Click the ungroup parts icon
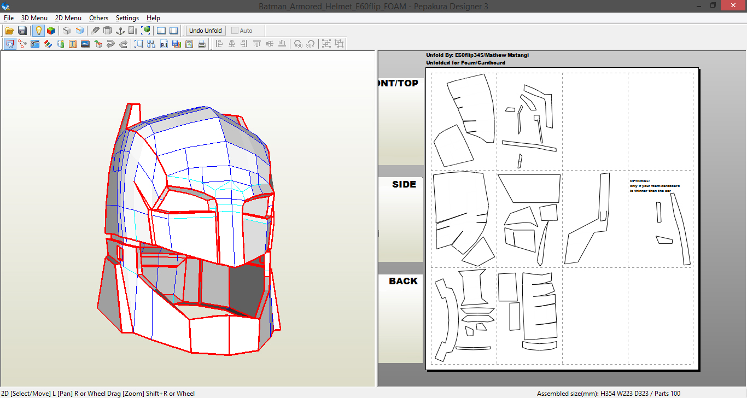Viewport: 747px width, 398px height. (339, 44)
